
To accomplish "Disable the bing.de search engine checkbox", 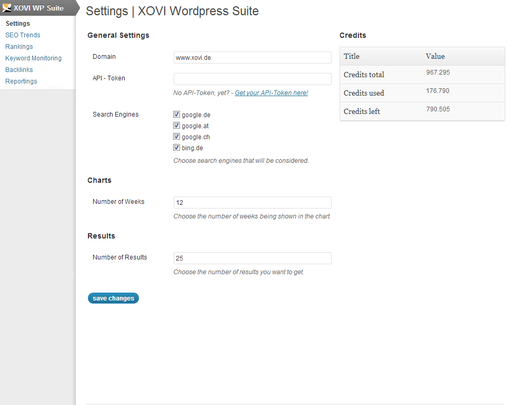I will [177, 147].
